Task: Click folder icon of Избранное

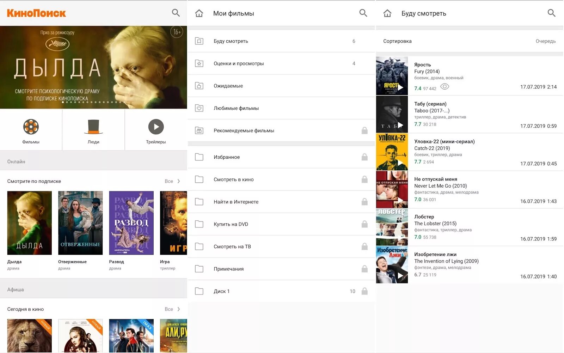Action: [199, 157]
